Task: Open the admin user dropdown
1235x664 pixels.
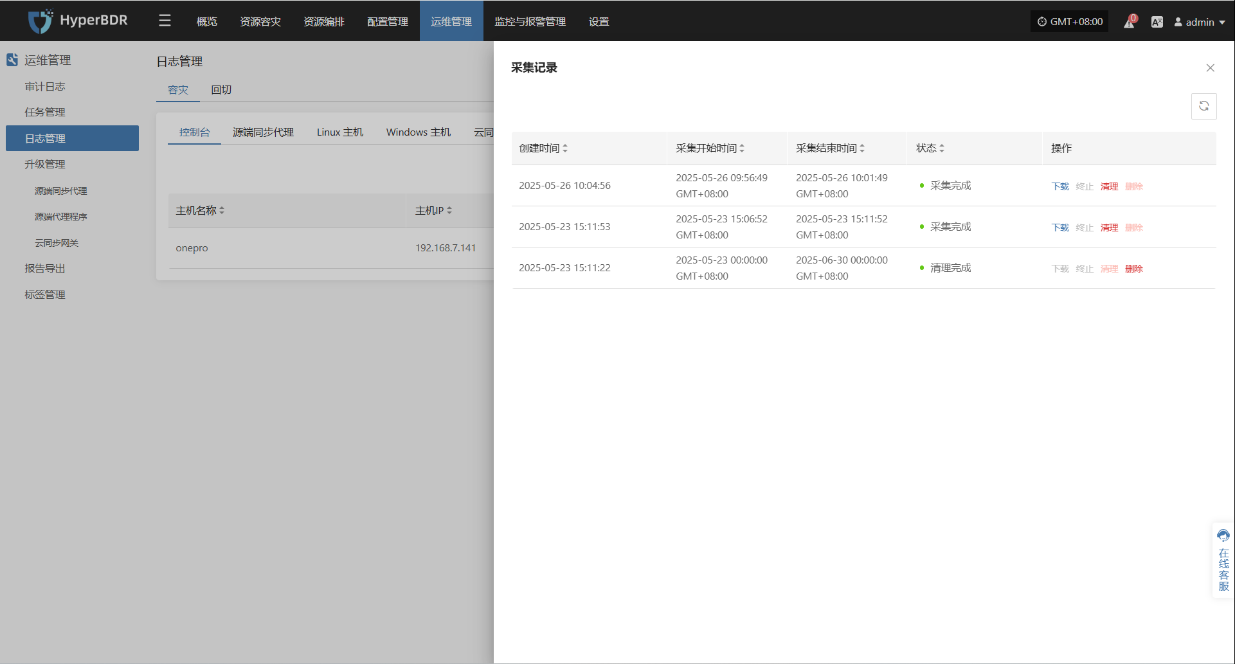Action: click(x=1200, y=22)
